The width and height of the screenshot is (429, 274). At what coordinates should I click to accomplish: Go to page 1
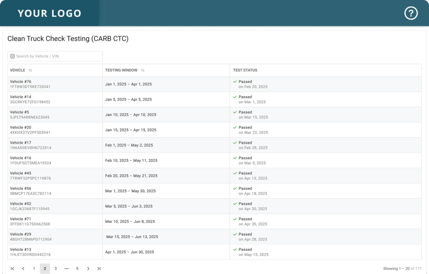point(34,269)
